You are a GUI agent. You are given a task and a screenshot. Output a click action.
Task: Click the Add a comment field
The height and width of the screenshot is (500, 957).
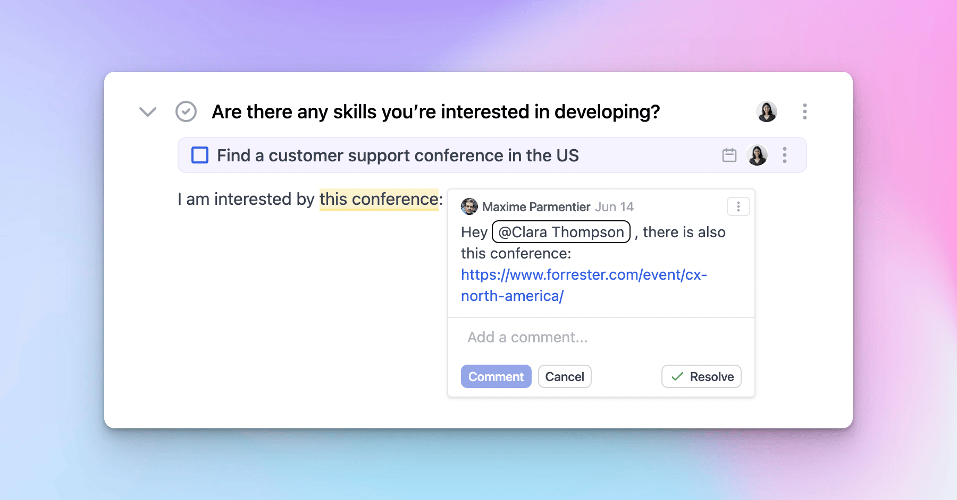pyautogui.click(x=526, y=337)
